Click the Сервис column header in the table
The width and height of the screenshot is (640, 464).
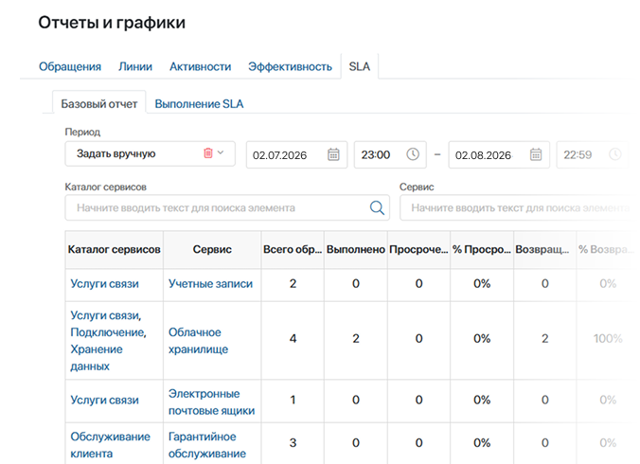pyautogui.click(x=212, y=249)
